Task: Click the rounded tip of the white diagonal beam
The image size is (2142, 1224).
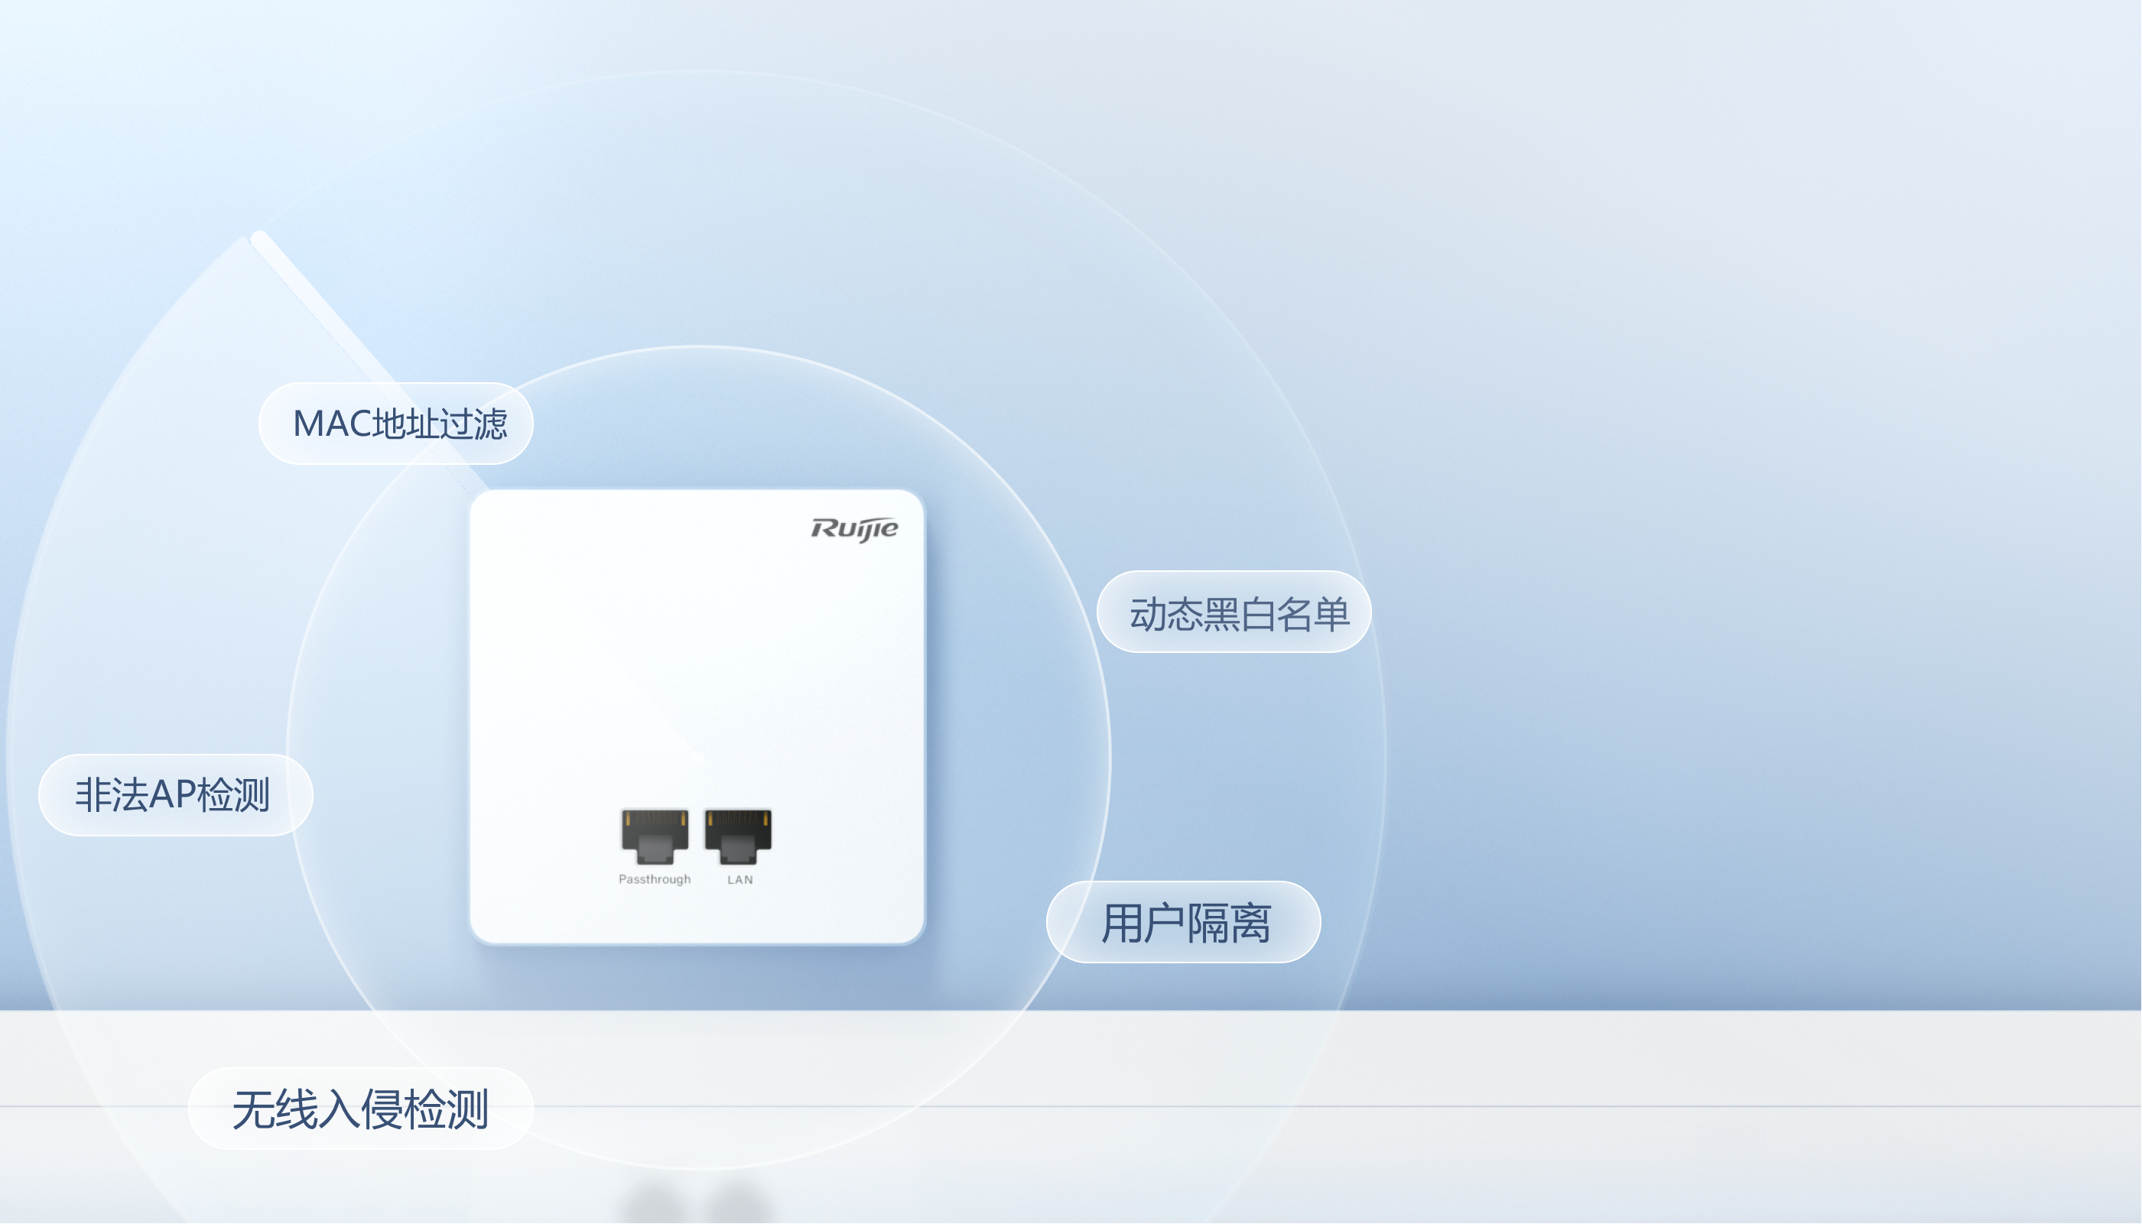Action: 259,238
